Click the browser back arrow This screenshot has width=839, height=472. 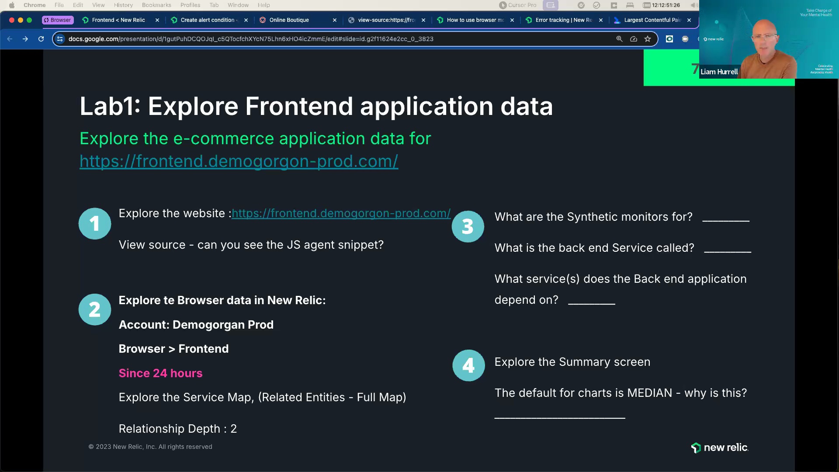10,39
